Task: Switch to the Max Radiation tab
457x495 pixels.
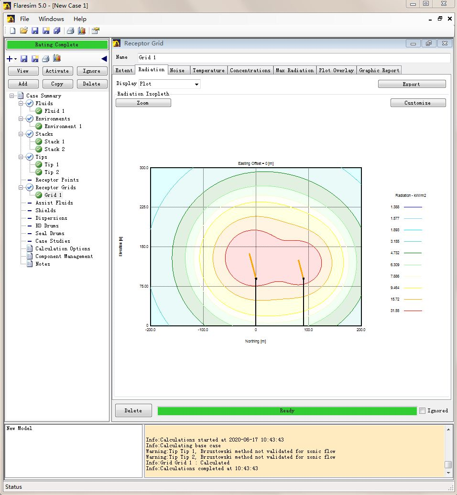Action: [295, 70]
